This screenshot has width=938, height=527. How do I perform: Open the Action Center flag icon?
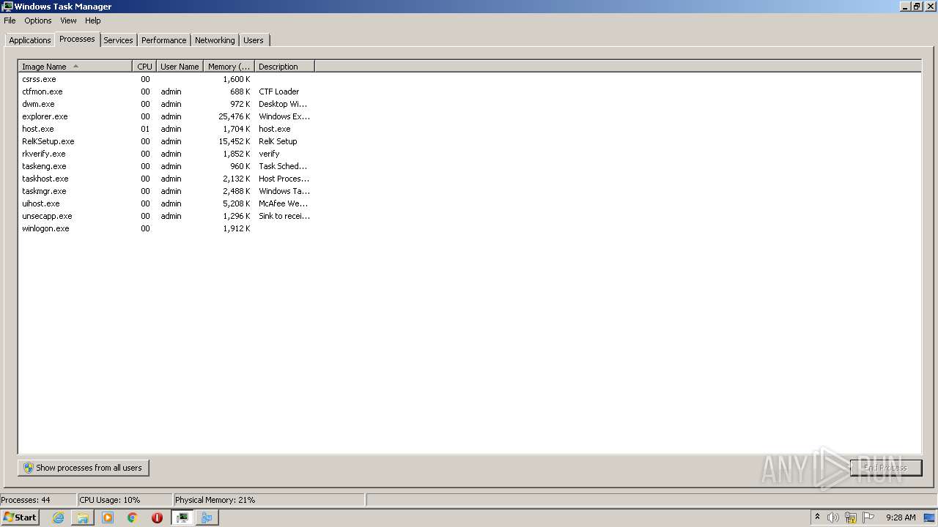click(x=868, y=517)
